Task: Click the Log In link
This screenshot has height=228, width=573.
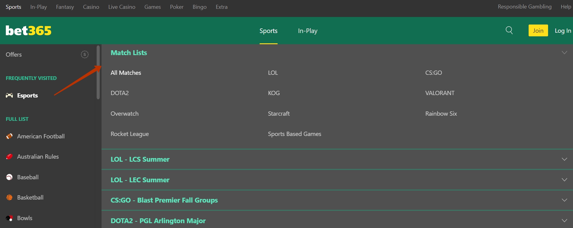Action: click(563, 31)
